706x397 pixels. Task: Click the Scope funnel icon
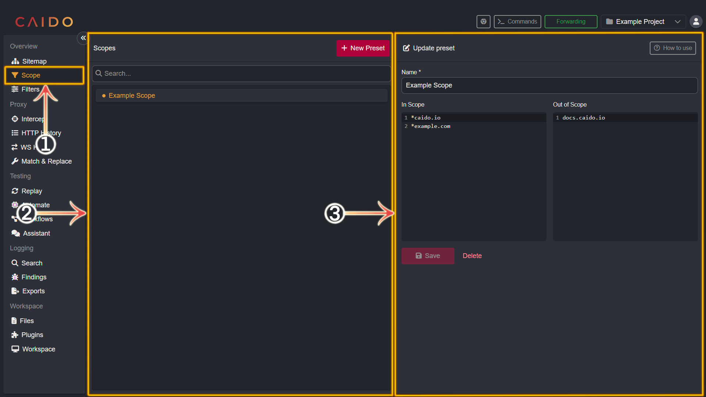(15, 75)
